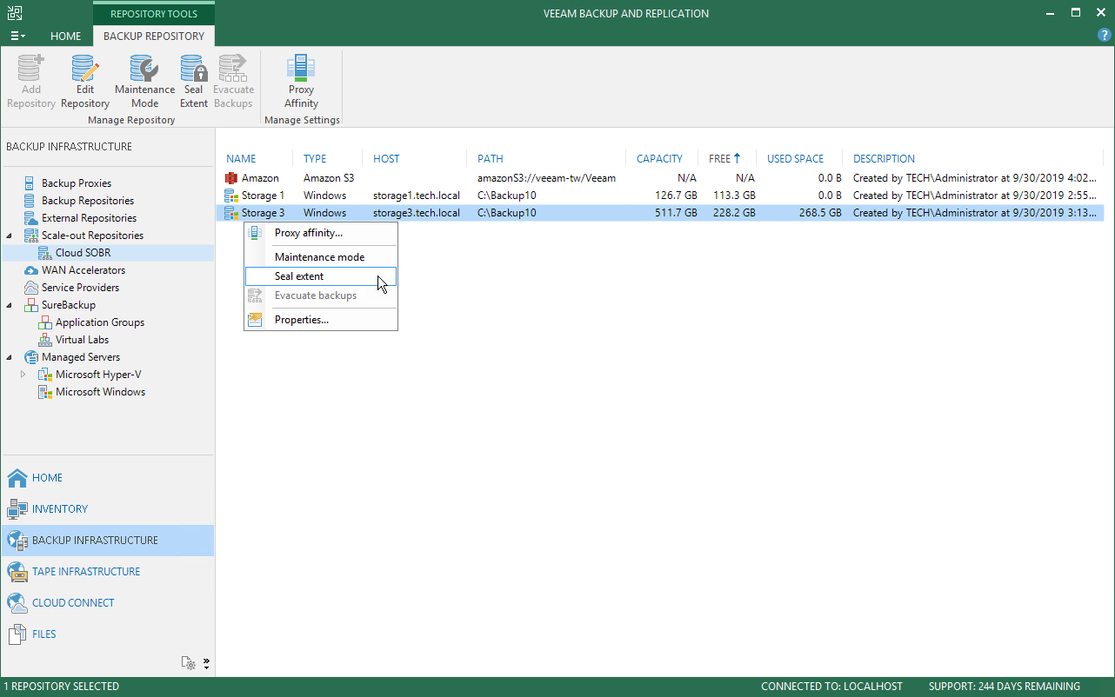Click the Virtual Labs tree icon
Image resolution: width=1115 pixels, height=697 pixels.
coord(45,340)
